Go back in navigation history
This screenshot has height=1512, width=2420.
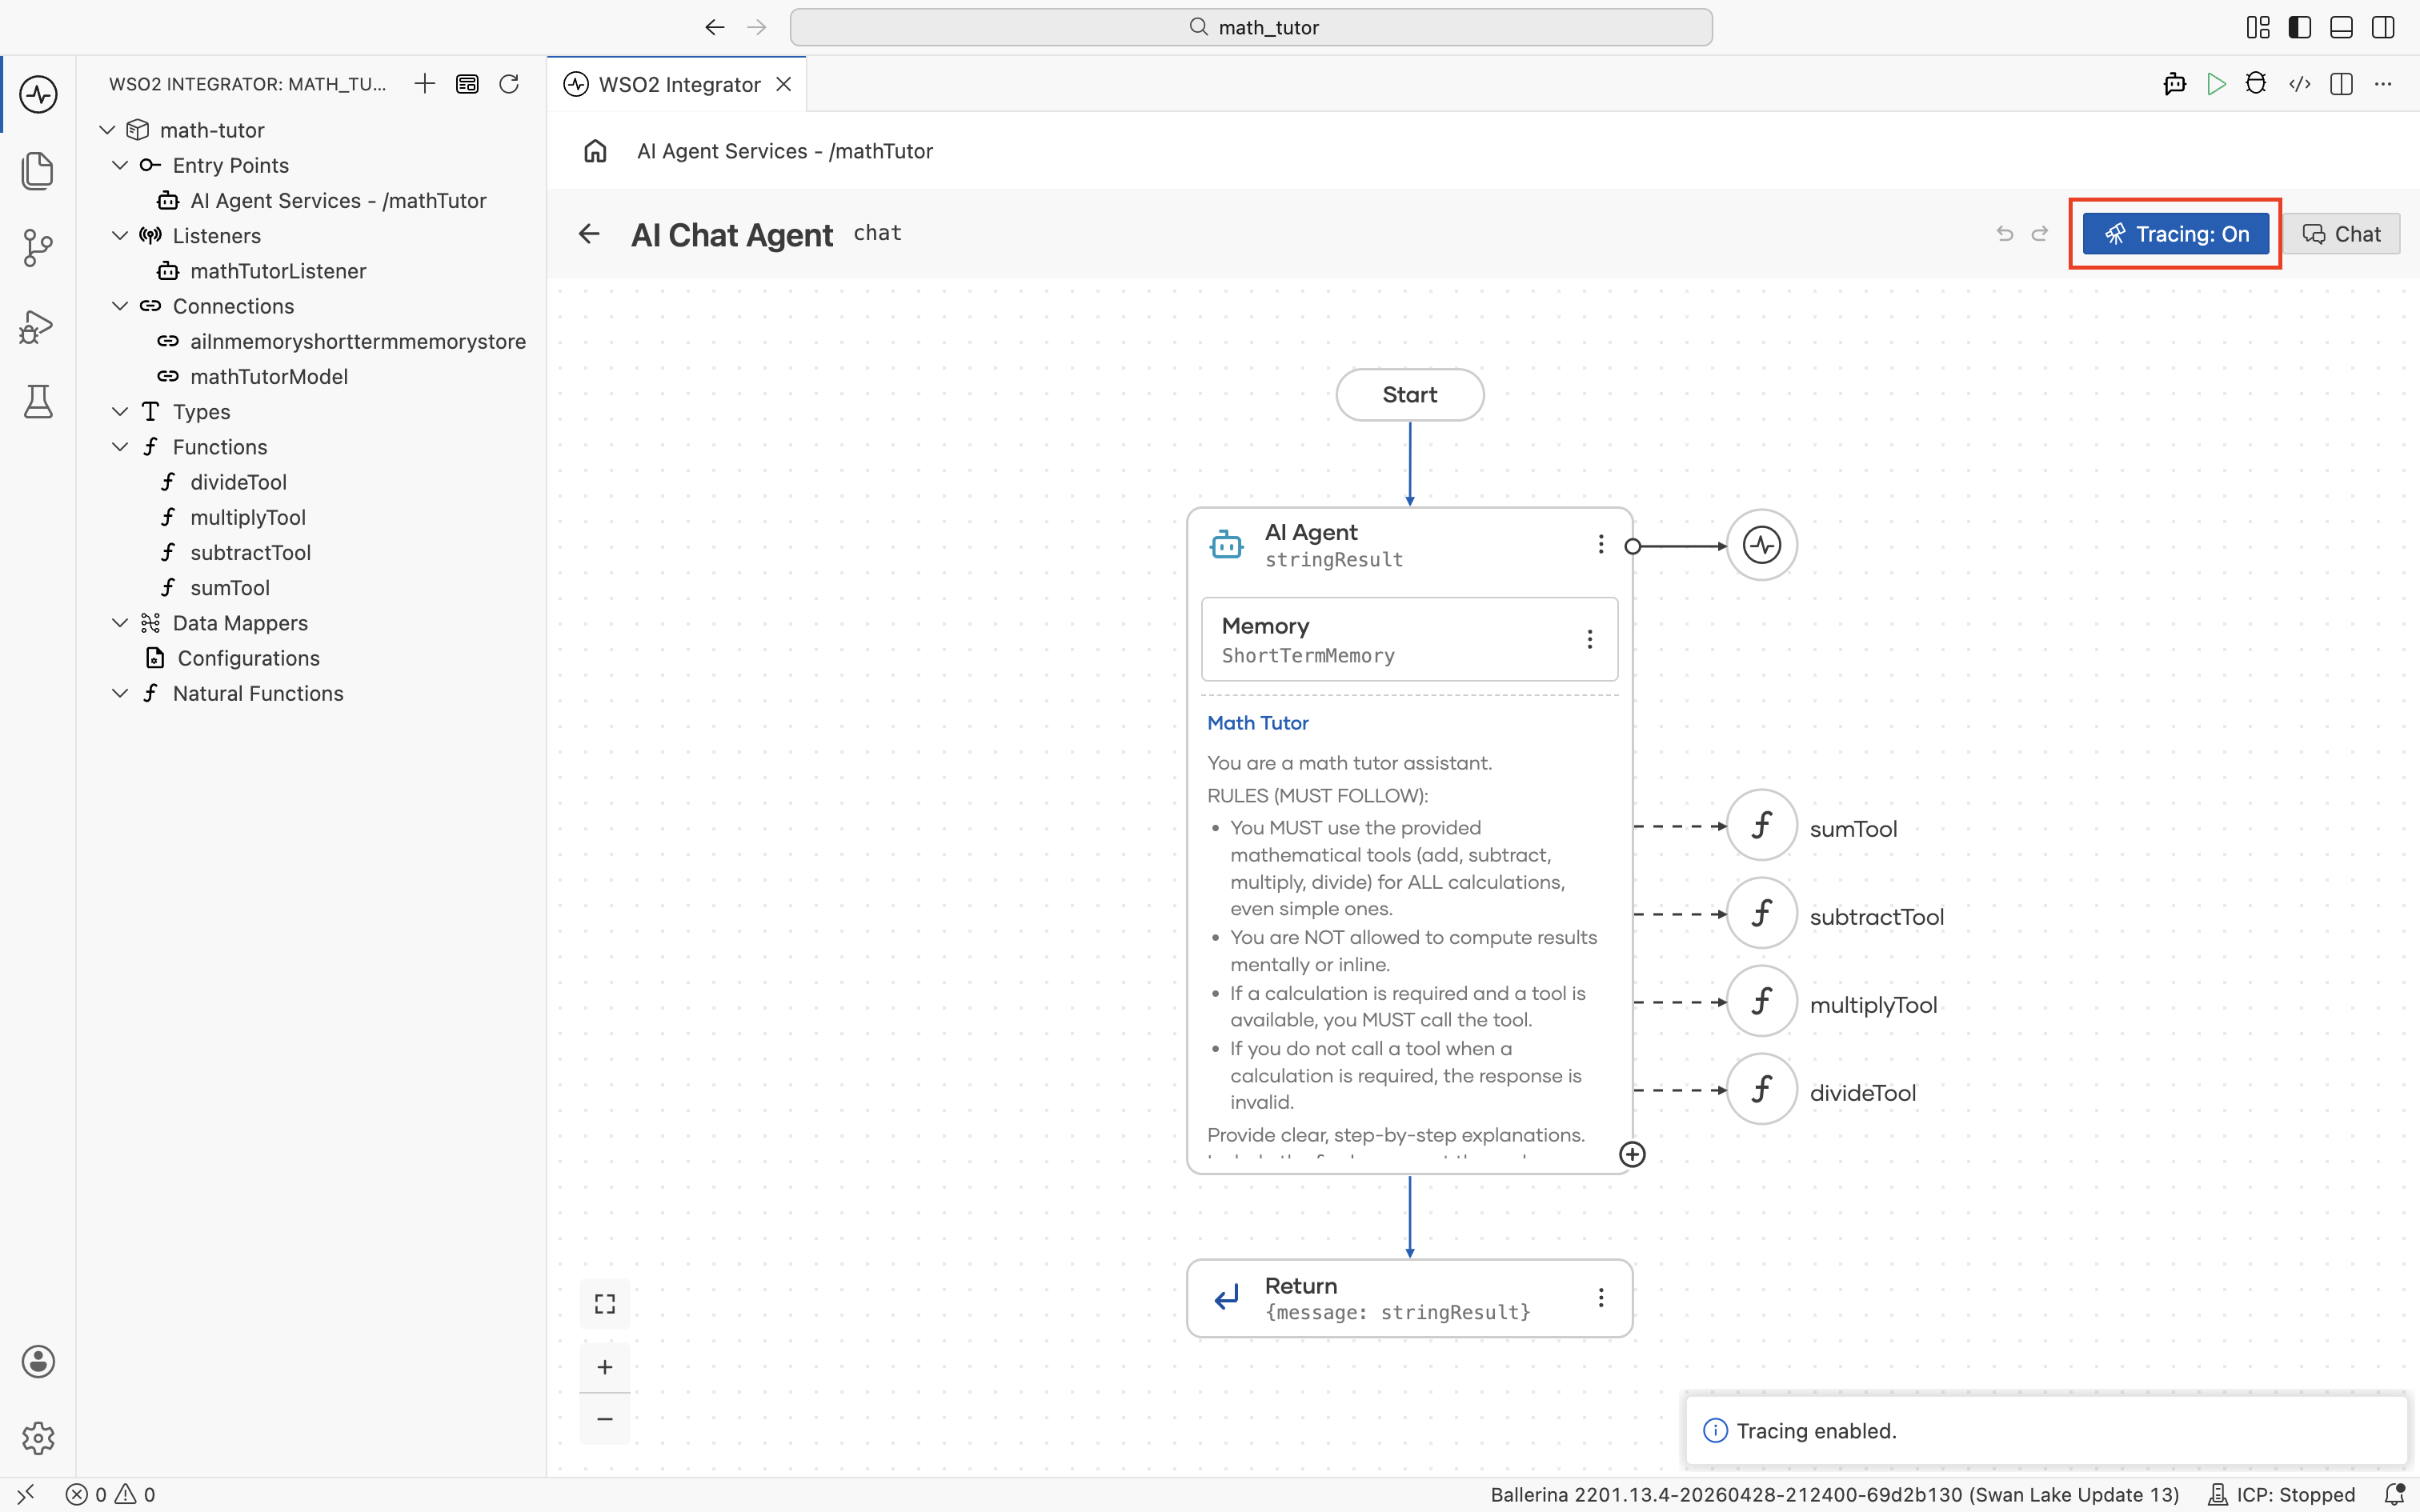click(714, 27)
